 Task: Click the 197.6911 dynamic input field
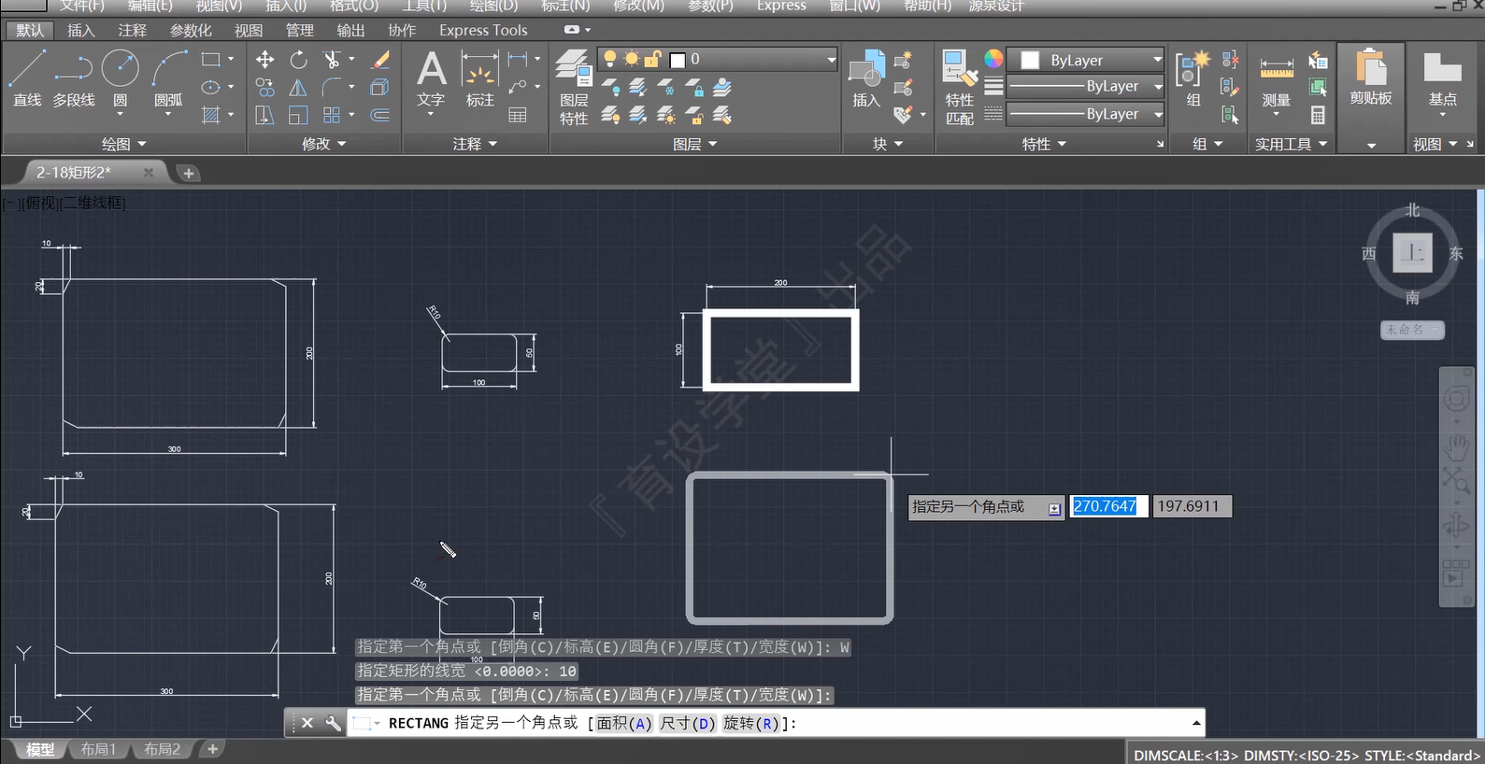coord(1192,506)
